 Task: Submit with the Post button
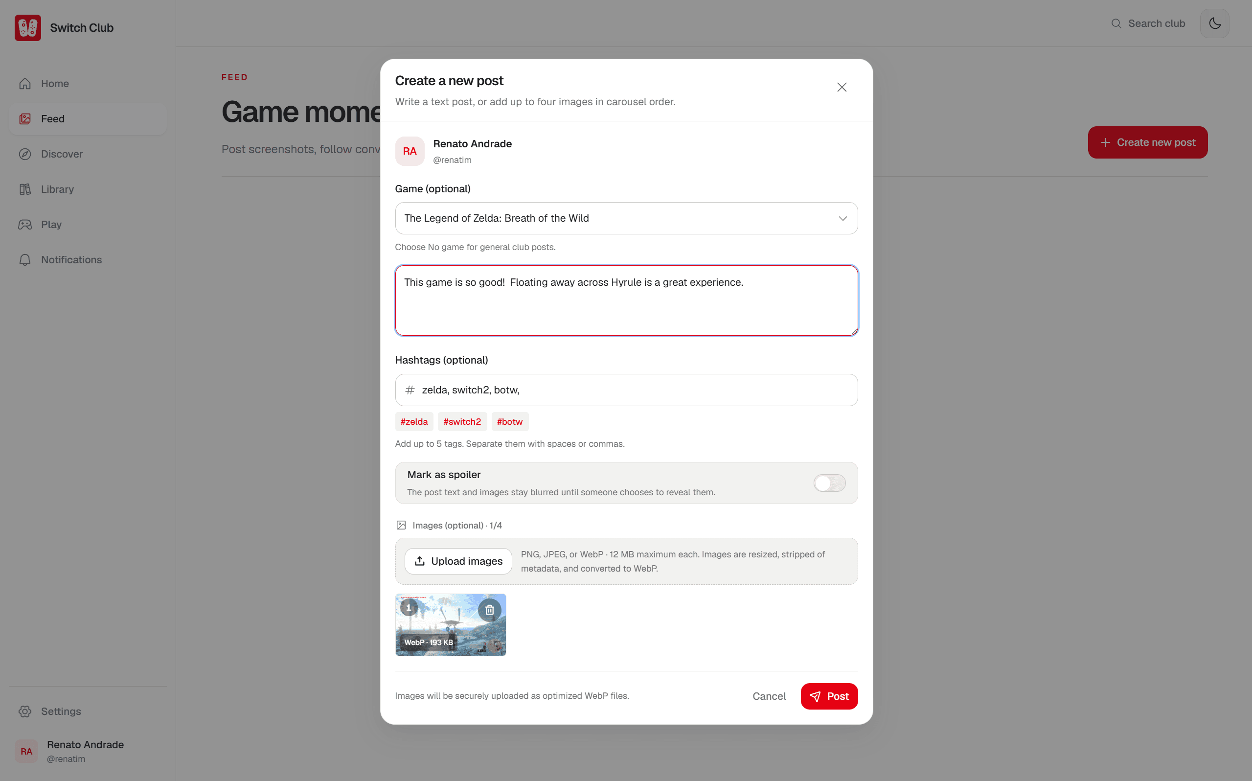pyautogui.click(x=829, y=696)
